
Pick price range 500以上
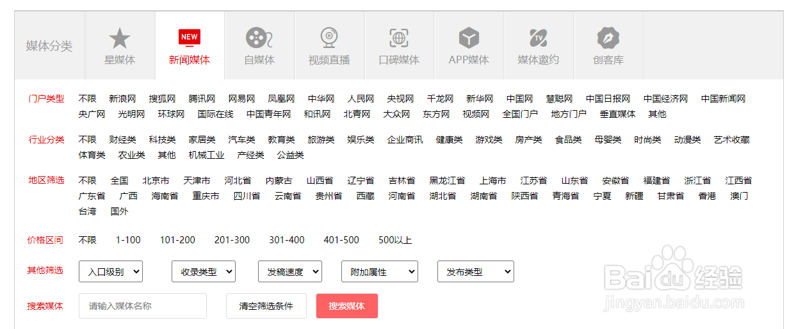click(x=395, y=240)
